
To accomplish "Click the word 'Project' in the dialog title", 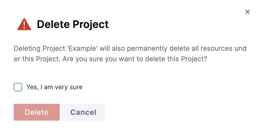I will [91, 24].
